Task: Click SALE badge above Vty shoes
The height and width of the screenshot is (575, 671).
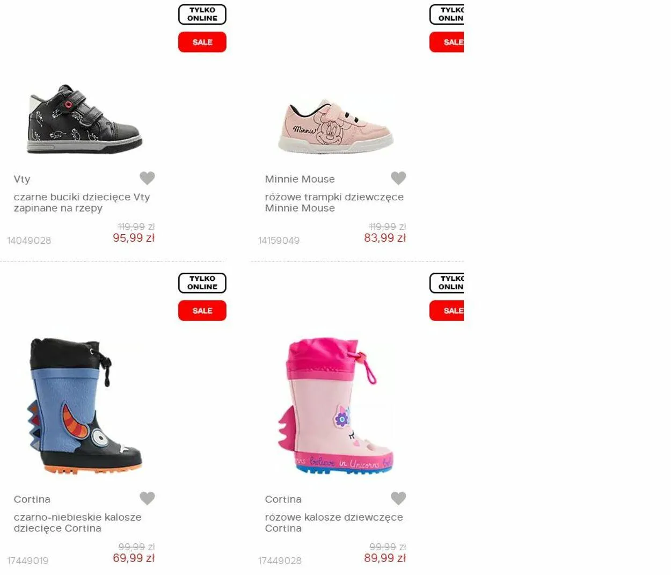Action: coord(202,42)
